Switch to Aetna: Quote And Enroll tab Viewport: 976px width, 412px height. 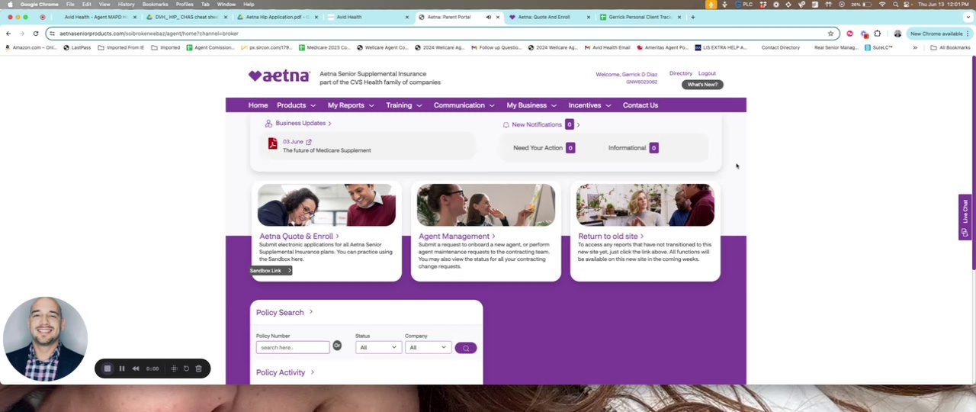[547, 17]
